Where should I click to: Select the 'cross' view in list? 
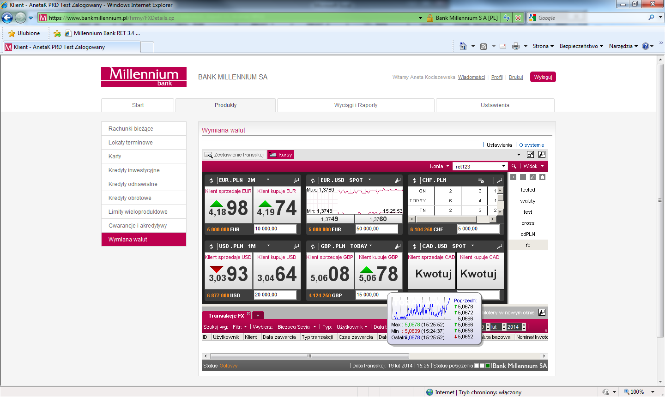[528, 223]
